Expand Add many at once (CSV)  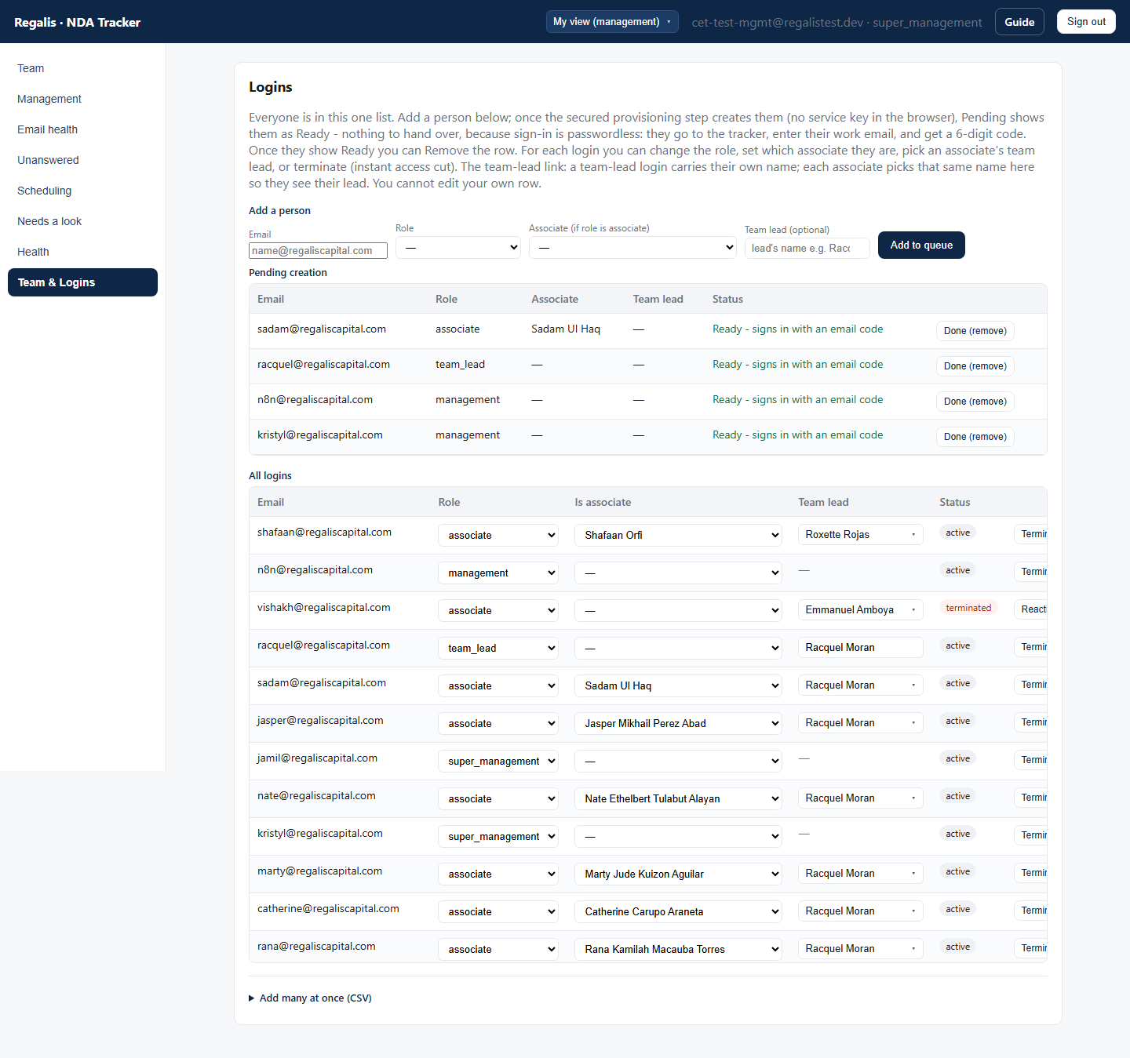point(311,998)
